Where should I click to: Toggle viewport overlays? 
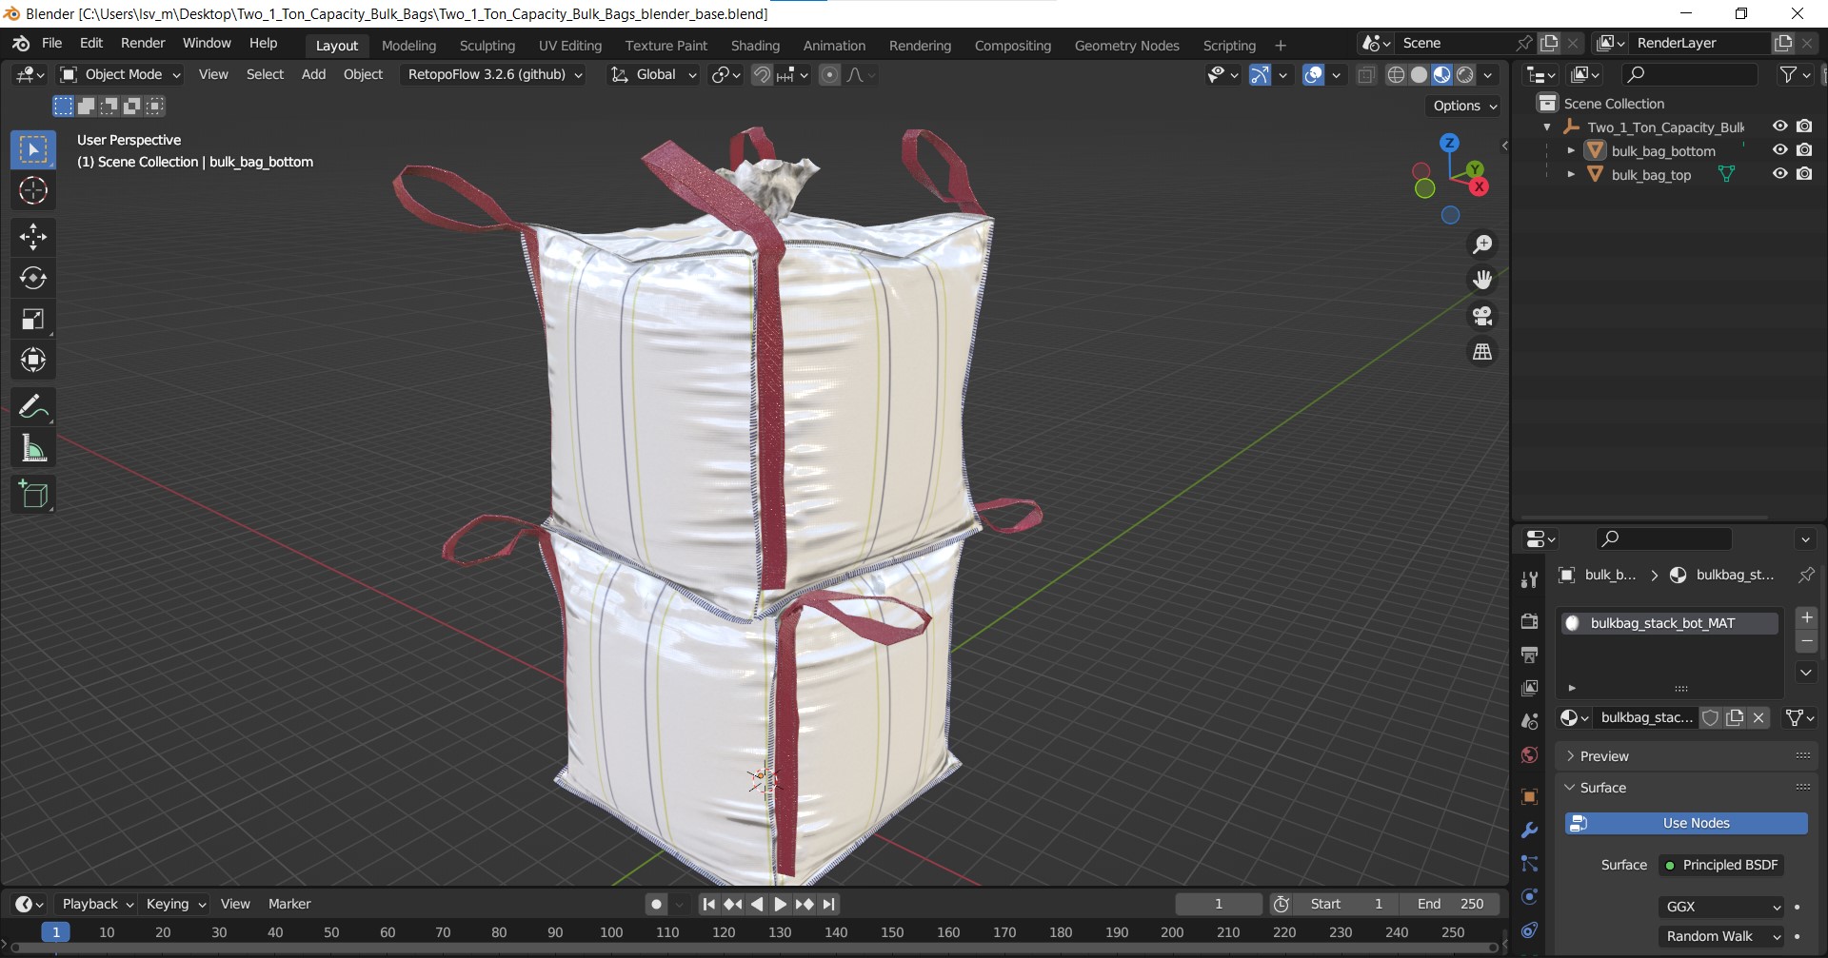coord(1313,75)
